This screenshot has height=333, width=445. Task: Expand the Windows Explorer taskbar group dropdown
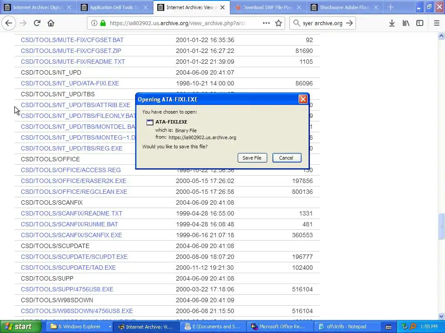coord(110,327)
